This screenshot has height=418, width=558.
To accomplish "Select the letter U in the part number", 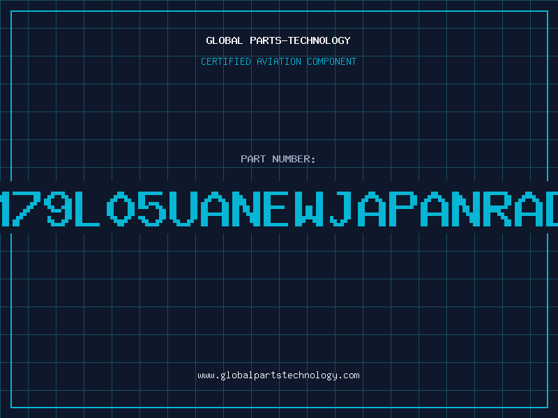I will [183, 208].
